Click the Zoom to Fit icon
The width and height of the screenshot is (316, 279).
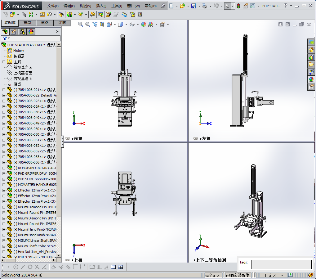81,24
